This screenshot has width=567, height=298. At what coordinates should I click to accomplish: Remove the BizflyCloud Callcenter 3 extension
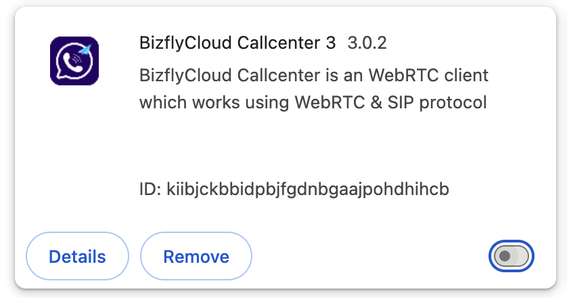[x=196, y=257]
